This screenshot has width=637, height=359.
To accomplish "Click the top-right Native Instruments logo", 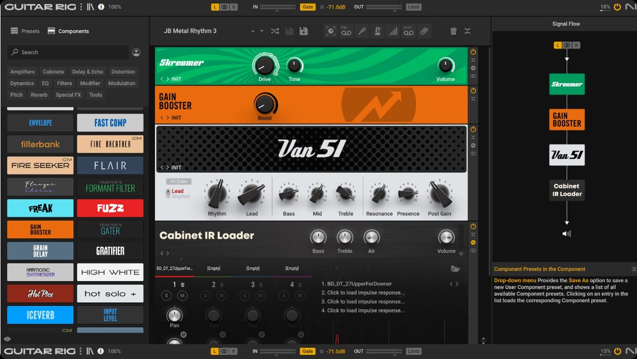I will 631,7.
